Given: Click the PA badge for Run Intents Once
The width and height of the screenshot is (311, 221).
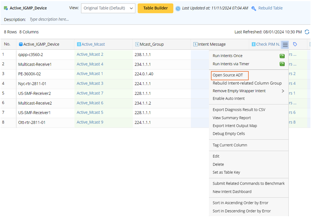Looking at the screenshot, I should 282,56.
